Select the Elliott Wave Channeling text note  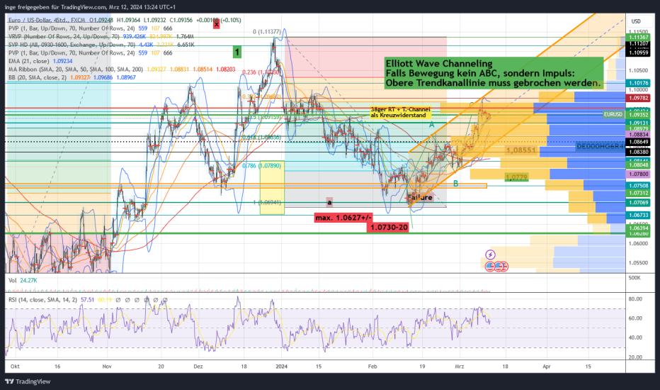[x=494, y=73]
